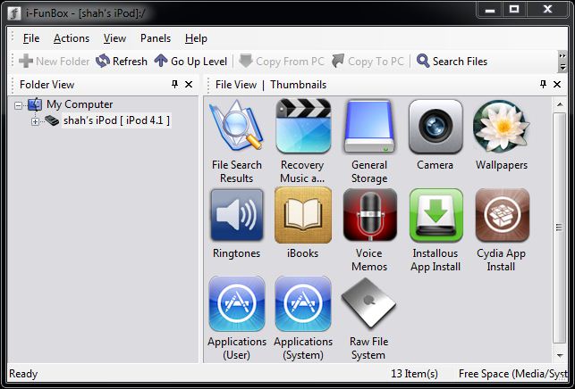Open the Applications (System) icon
The height and width of the screenshot is (389, 575).
click(303, 303)
